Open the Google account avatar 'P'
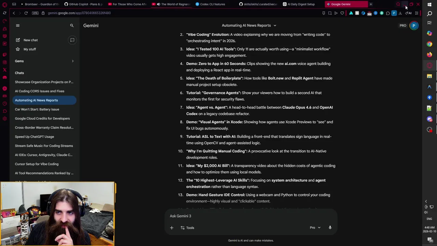Image resolution: width=437 pixels, height=246 pixels. (x=414, y=25)
